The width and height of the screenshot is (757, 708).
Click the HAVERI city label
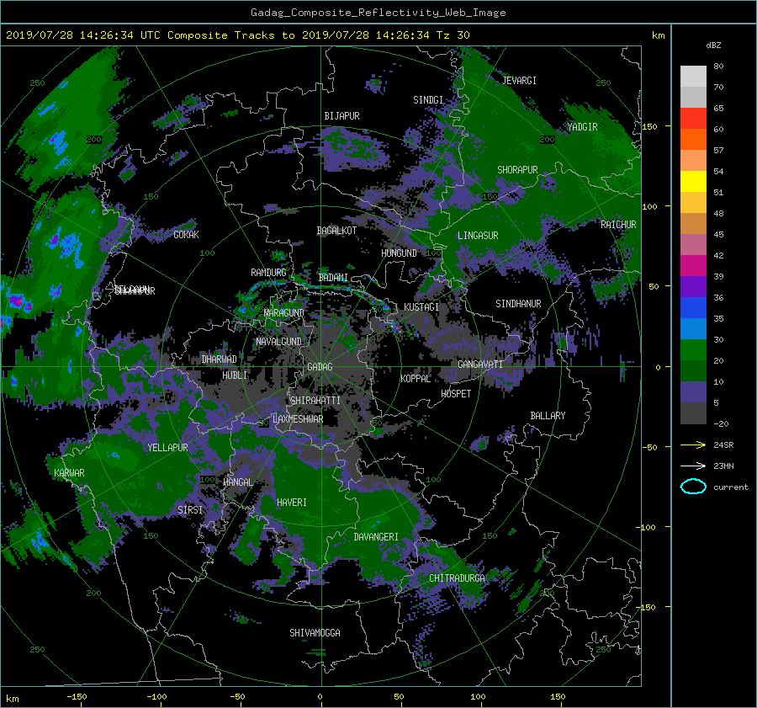tap(292, 503)
